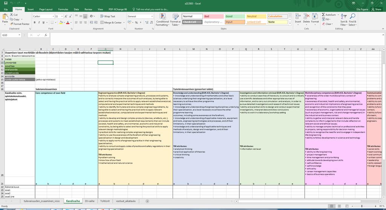The height and width of the screenshot is (210, 386).
Task: Open Format as Table gallery
Action: click(176, 20)
